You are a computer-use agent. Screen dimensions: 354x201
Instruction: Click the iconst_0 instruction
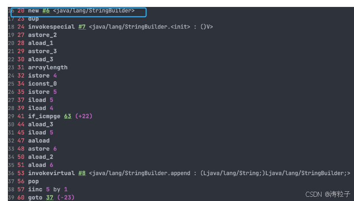(x=42, y=84)
